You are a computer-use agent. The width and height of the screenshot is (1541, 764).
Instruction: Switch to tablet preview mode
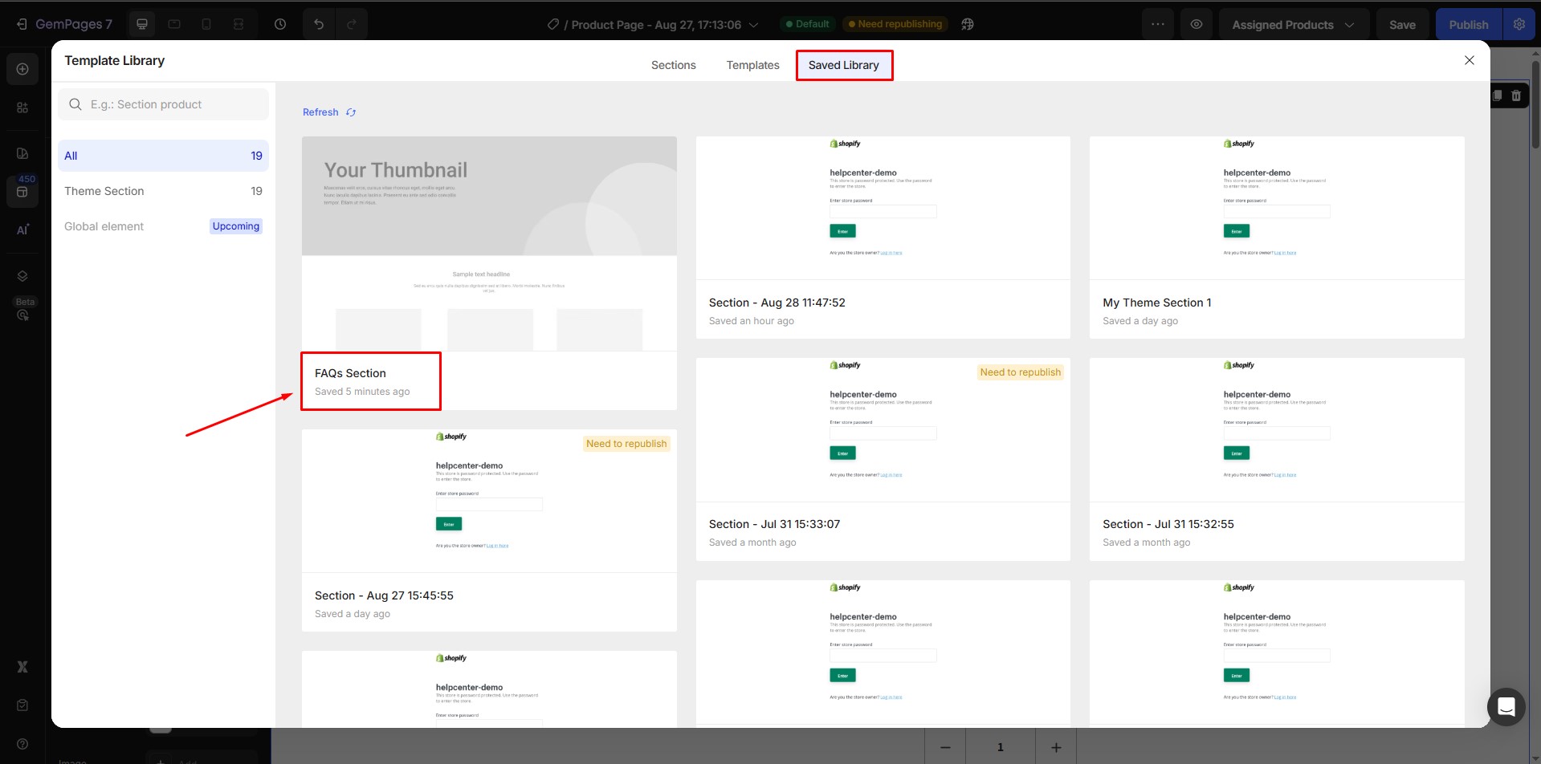[174, 24]
